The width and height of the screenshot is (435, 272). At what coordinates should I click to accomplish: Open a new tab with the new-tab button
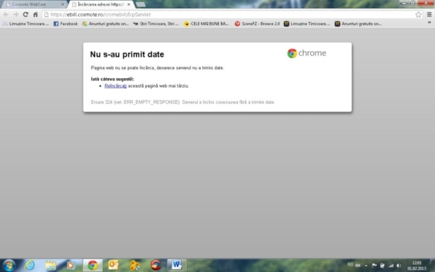point(141,4)
